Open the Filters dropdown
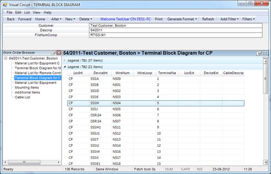 (x=248, y=19)
